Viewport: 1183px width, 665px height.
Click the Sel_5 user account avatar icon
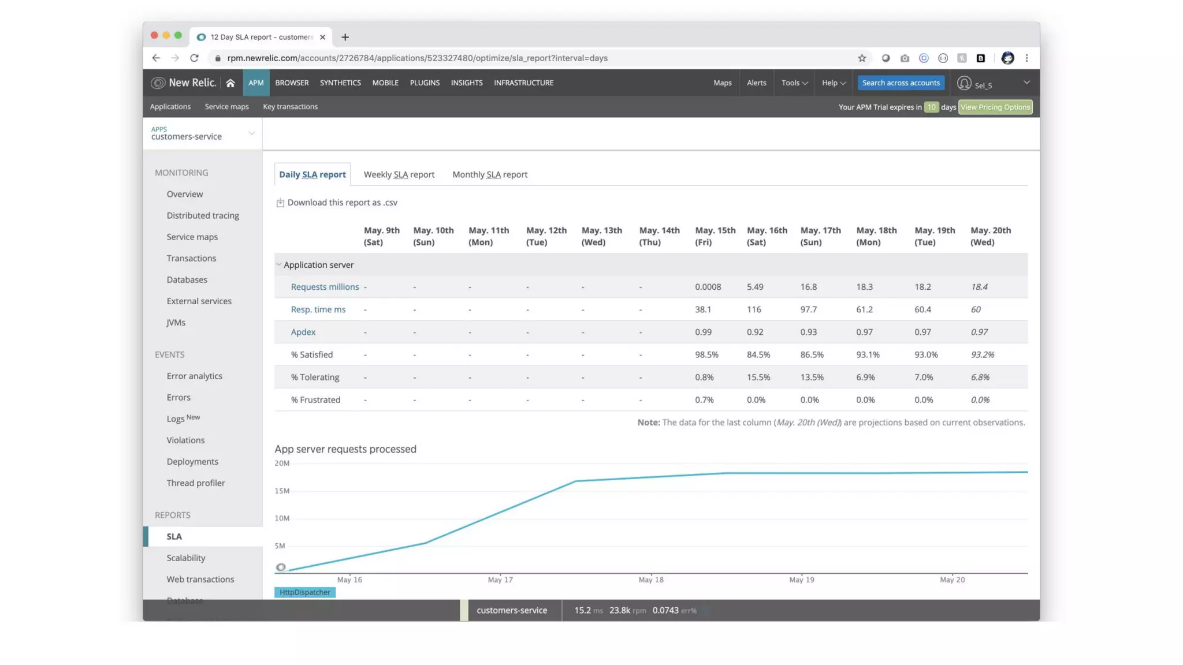[x=963, y=83]
